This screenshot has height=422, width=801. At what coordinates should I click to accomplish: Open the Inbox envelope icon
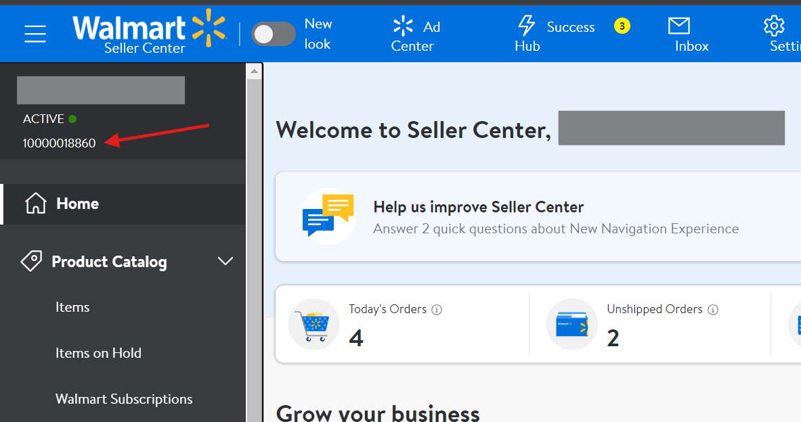pos(679,26)
